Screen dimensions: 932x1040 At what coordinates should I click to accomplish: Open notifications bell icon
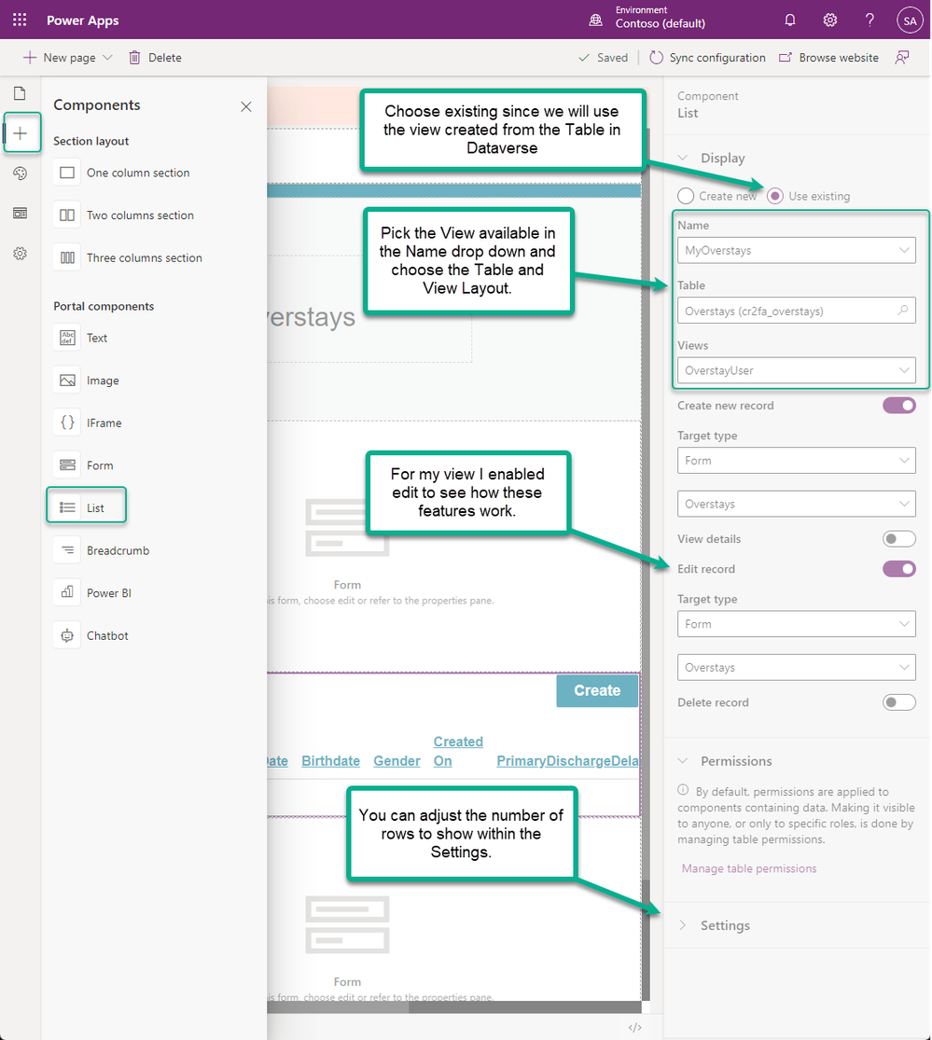[790, 20]
